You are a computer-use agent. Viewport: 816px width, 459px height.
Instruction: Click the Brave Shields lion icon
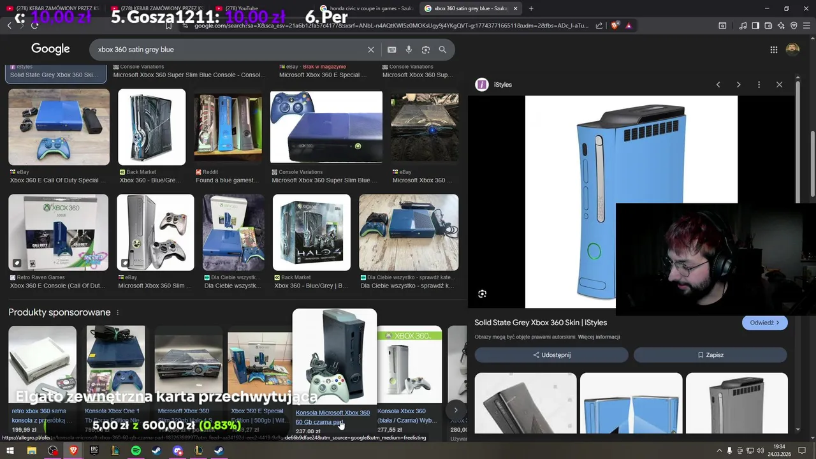coord(615,25)
